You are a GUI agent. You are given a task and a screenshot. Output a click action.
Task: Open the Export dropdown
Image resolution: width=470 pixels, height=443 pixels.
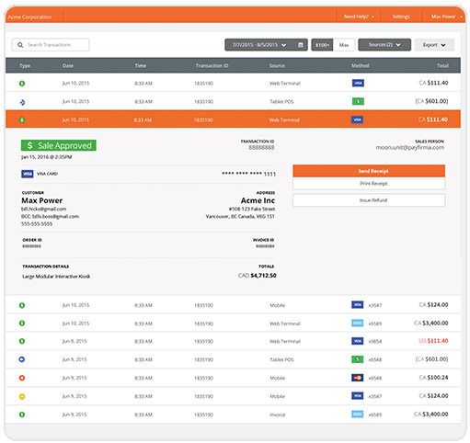click(x=434, y=45)
